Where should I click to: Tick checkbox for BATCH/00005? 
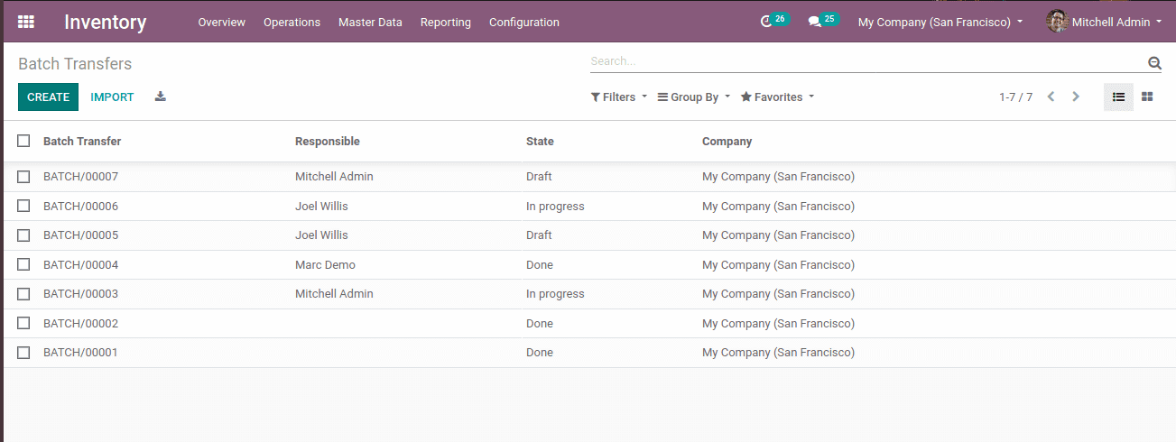(23, 235)
